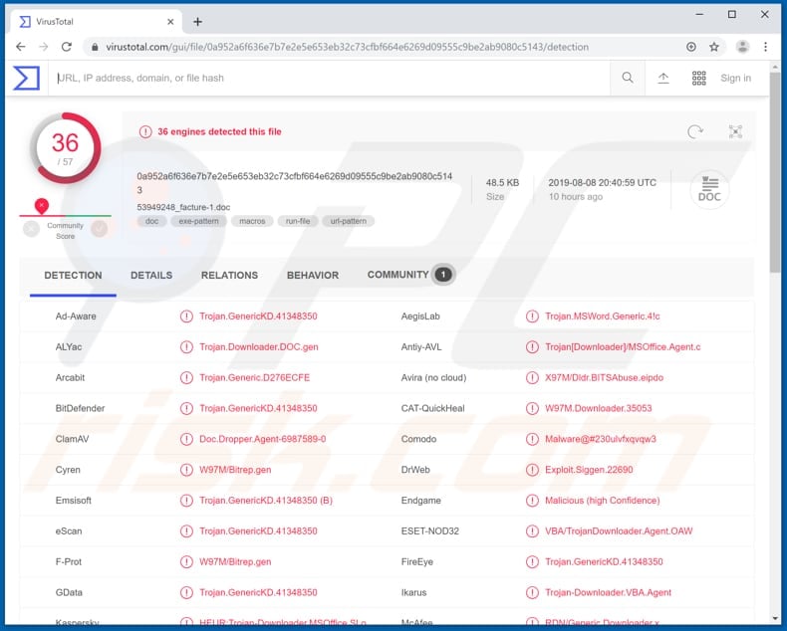Click the '48.5 KB' size value
The image size is (787, 631).
point(502,183)
